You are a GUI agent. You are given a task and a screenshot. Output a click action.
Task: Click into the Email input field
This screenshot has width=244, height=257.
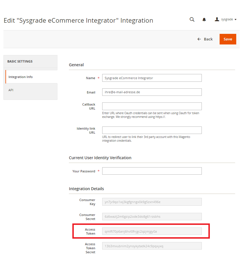pyautogui.click(x=152, y=92)
